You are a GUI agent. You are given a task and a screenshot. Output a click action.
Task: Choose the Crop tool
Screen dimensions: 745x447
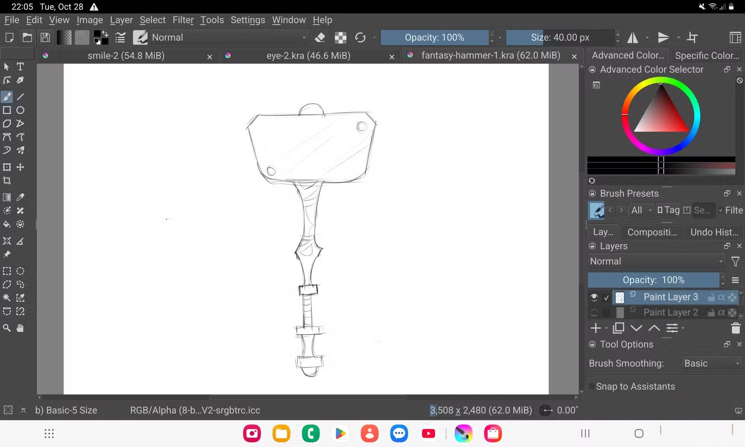pos(7,181)
